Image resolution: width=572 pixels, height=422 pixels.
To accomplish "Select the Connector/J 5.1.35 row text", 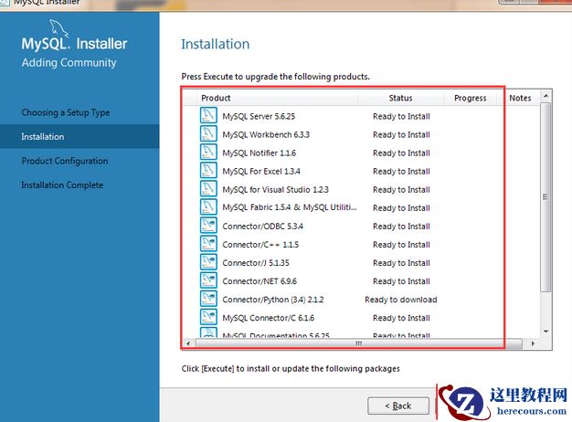I will tap(256, 263).
